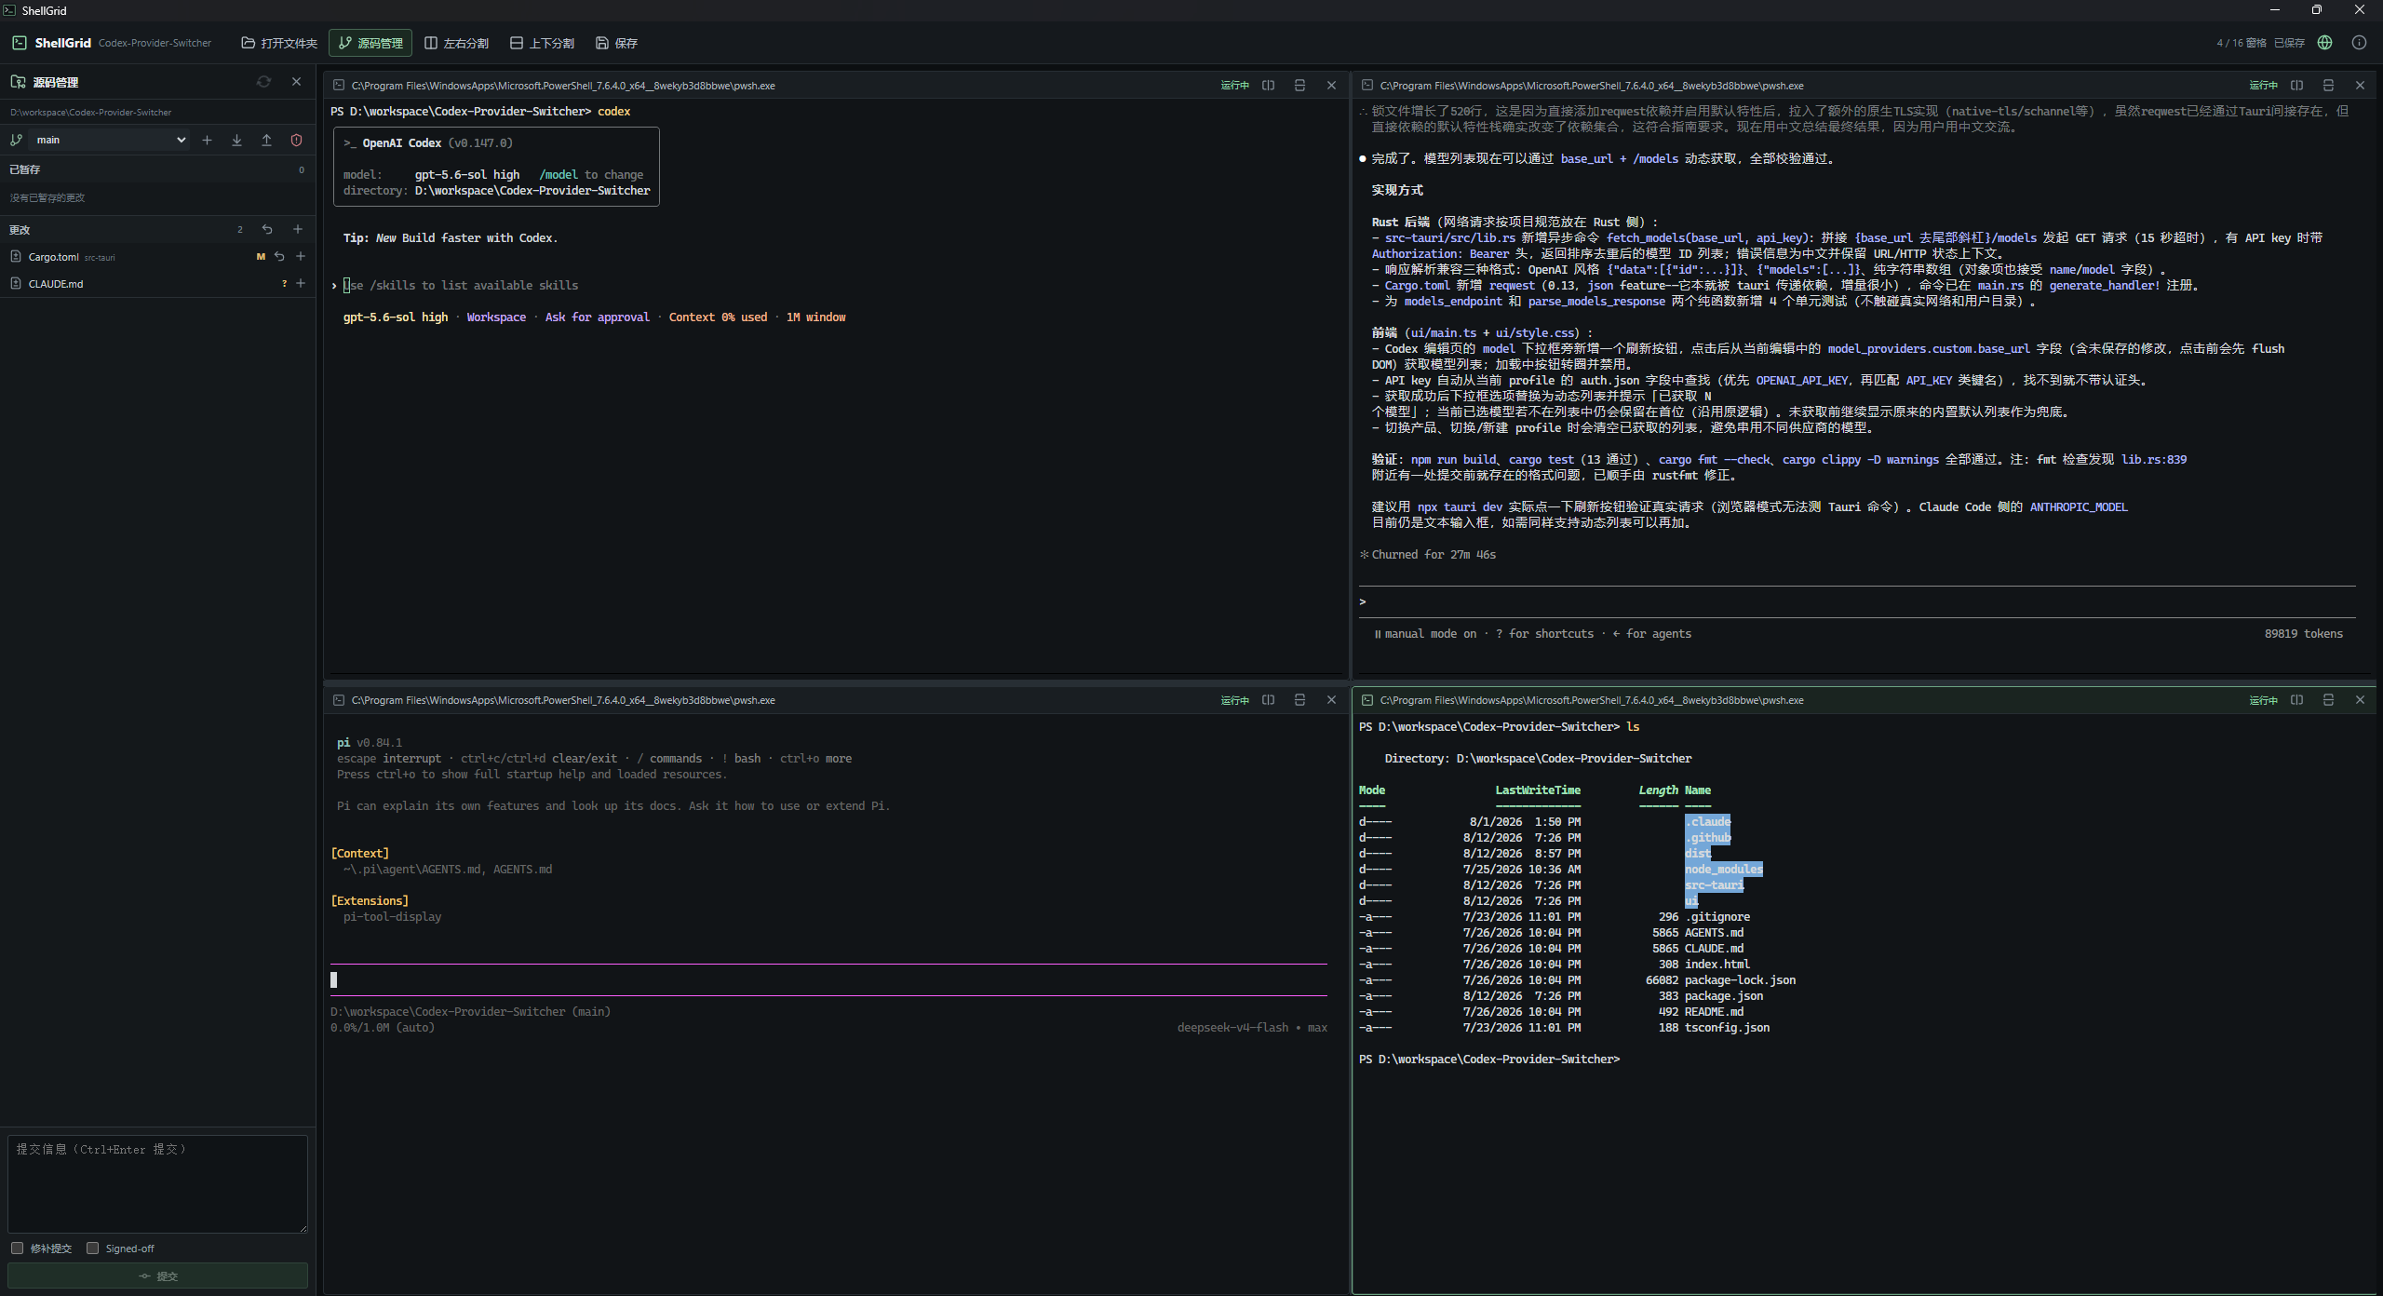
Task: Split Codex pane top-bottom
Action: coord(1299,85)
